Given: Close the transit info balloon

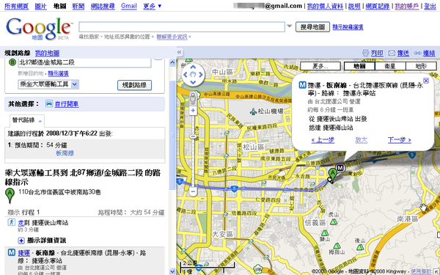Looking at the screenshot, I should click(x=425, y=81).
